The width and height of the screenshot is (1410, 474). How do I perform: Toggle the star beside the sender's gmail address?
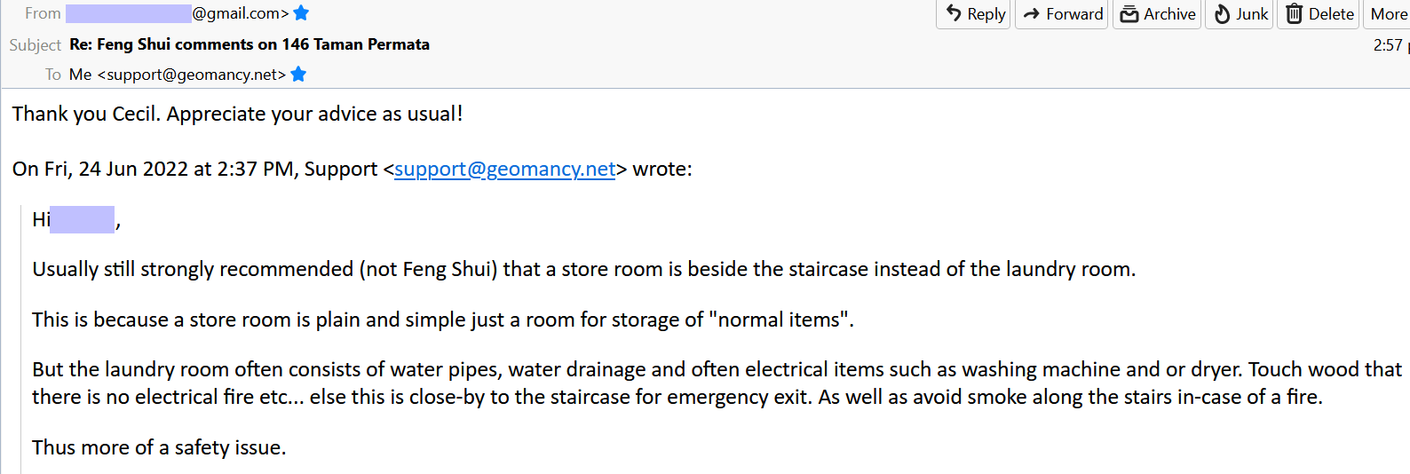301,13
